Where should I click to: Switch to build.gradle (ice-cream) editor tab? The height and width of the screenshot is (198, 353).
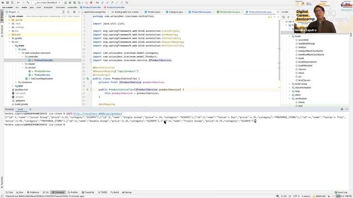click(126, 12)
